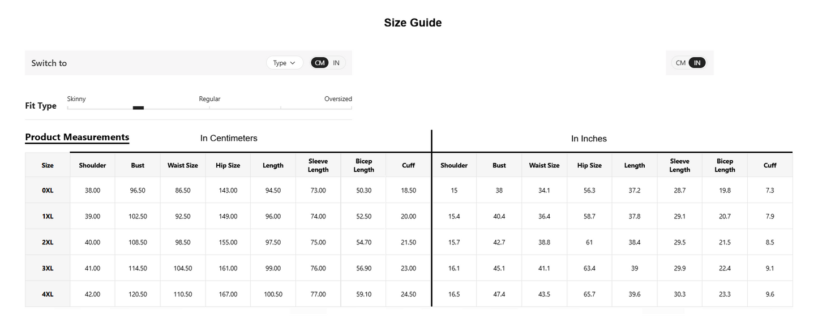Select the 2XL size row header
This screenshot has width=818, height=331.
(x=48, y=242)
